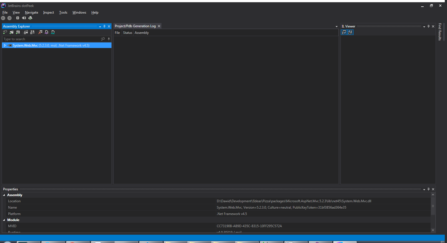Viewport: 447px width, 243px height.
Task: Generate PDB using the PDB file icon
Action: (x=53, y=32)
